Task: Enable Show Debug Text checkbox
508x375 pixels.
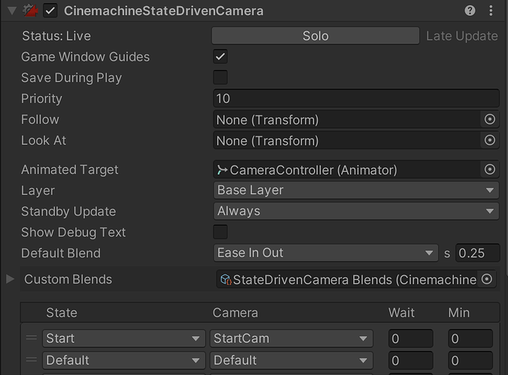Action: click(220, 232)
